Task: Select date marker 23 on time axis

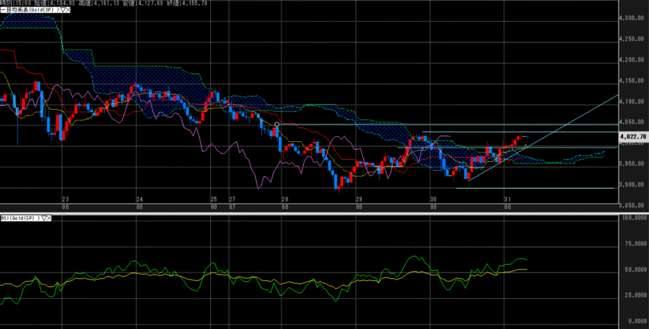Action: point(65,199)
